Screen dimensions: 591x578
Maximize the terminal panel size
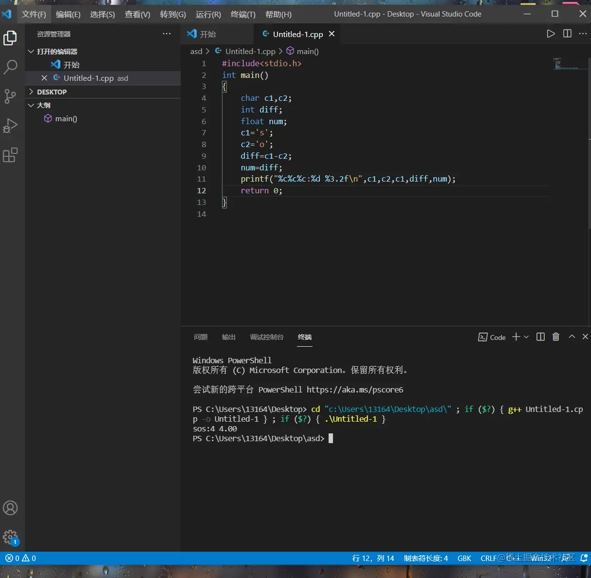coord(572,337)
